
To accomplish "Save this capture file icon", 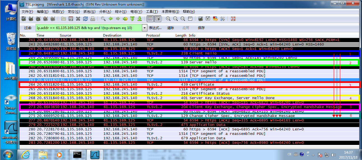I will tap(71, 19).
